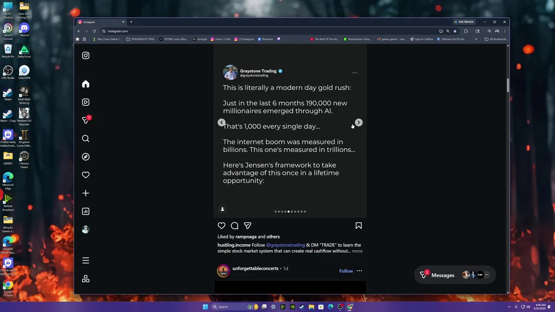Show more bookmarks with the double chevron

[476, 39]
